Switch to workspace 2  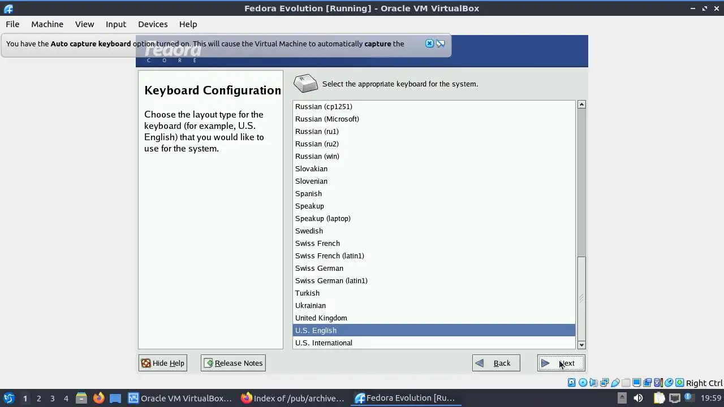(38, 398)
